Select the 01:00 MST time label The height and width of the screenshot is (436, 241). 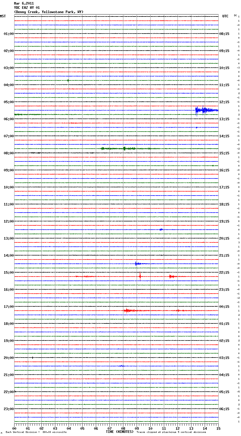(x=9, y=34)
